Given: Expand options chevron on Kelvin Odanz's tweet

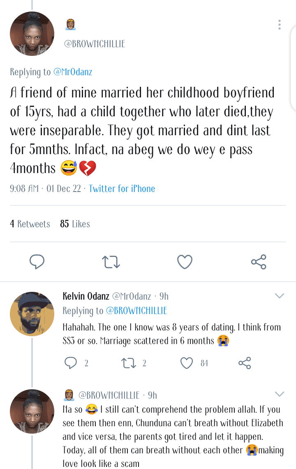Looking at the screenshot, I should [279, 296].
